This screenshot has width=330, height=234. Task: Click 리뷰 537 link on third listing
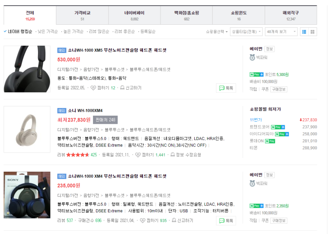point(65,220)
